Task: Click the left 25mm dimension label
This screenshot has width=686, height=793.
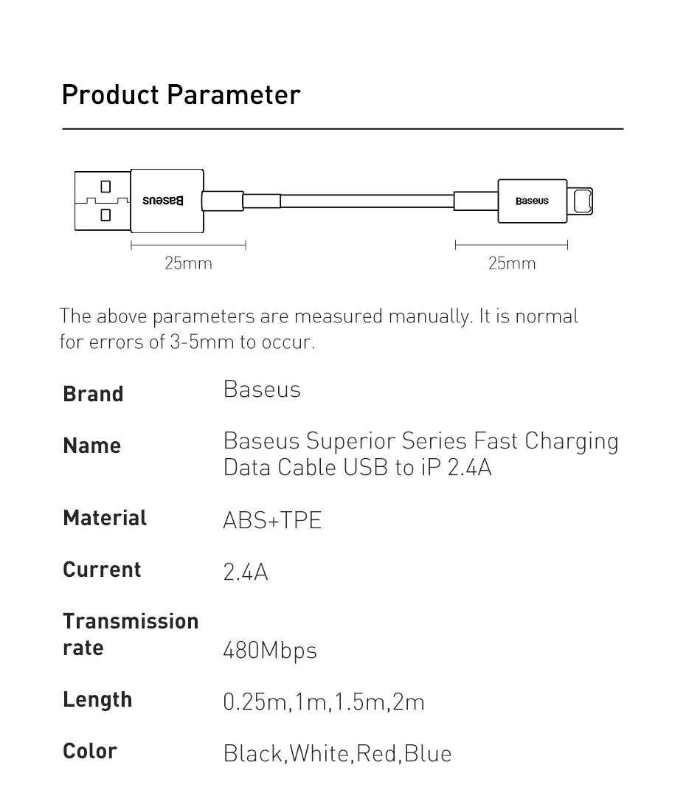Action: (x=188, y=263)
